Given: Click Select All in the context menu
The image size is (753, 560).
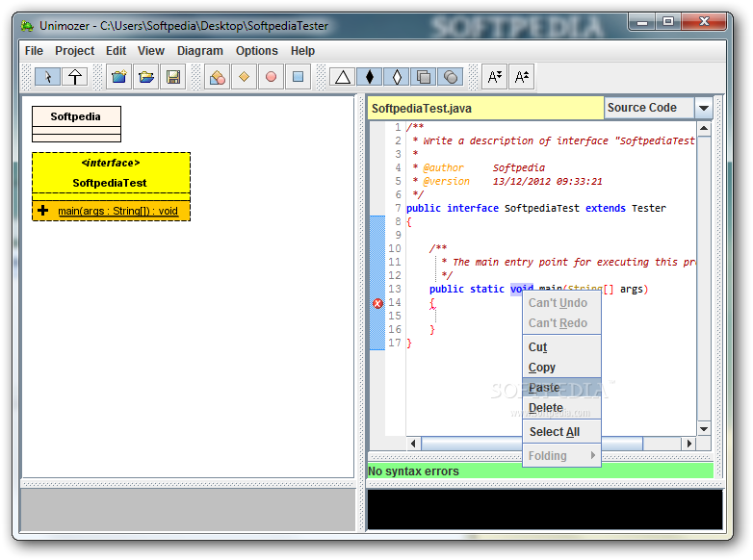Looking at the screenshot, I should point(555,432).
